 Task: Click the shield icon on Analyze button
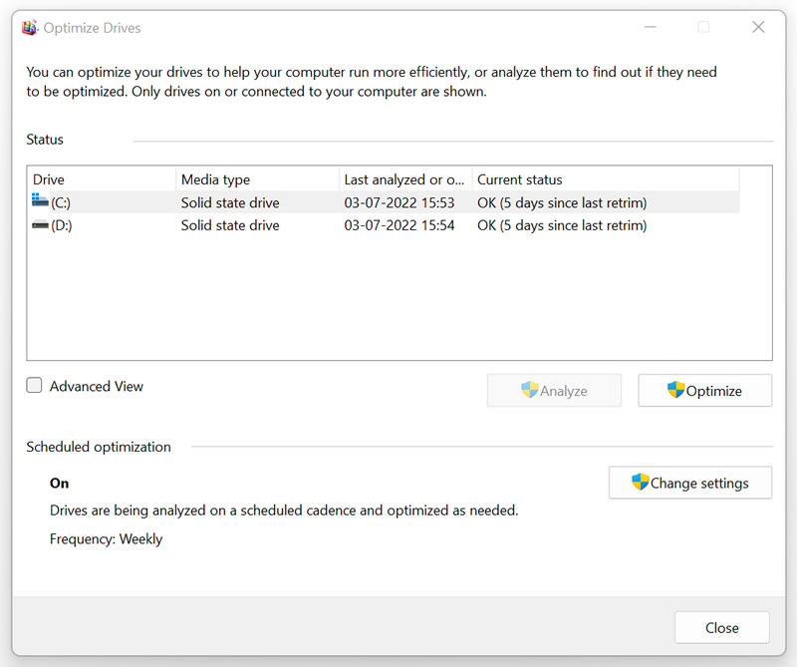coord(530,390)
